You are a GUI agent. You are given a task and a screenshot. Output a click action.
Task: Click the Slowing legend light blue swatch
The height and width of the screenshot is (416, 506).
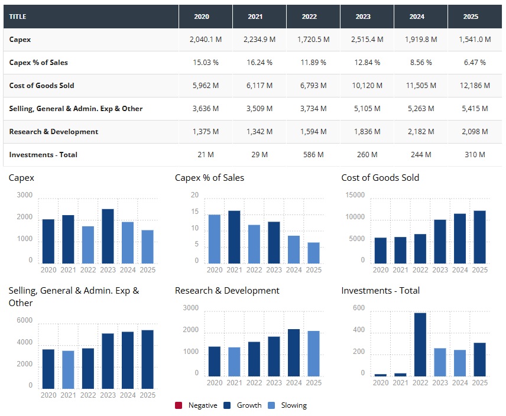coord(271,405)
